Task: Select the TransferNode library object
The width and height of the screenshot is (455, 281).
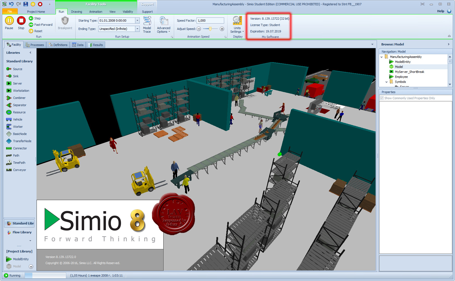Action: [x=19, y=141]
